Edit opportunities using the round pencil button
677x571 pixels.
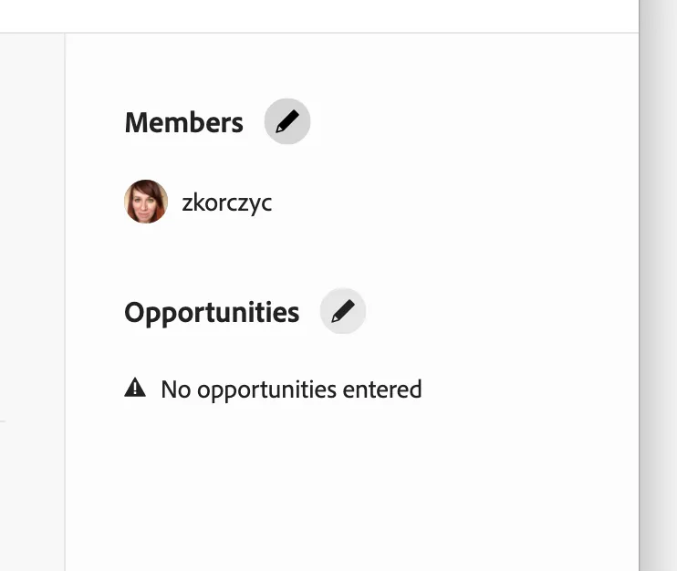(343, 311)
